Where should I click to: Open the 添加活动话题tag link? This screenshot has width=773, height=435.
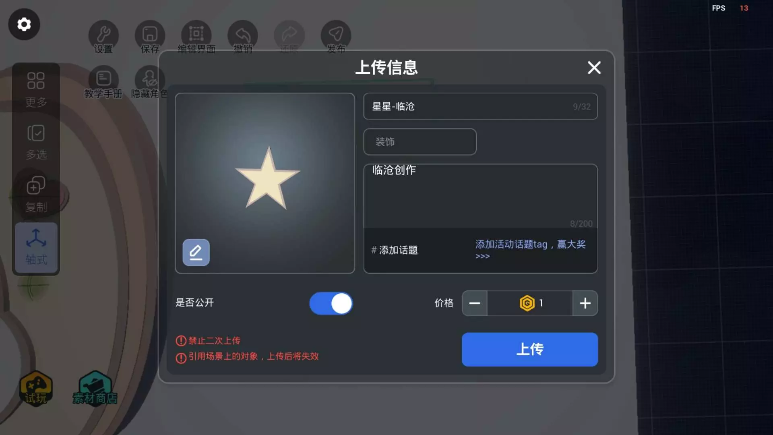pos(530,249)
